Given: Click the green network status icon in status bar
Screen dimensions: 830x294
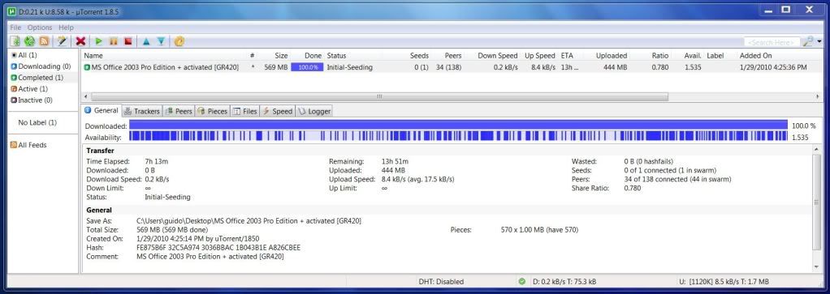Looking at the screenshot, I should [x=522, y=281].
